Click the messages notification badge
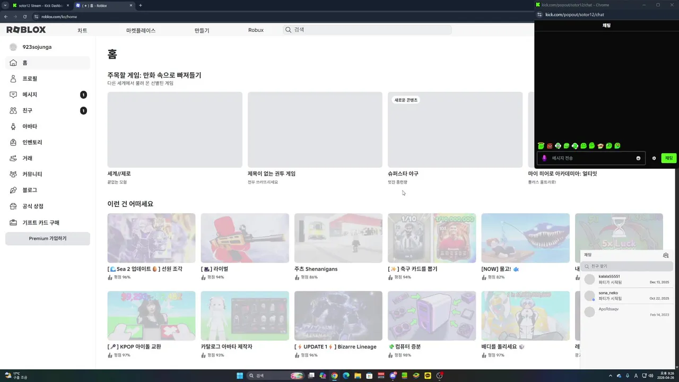The image size is (679, 382). click(x=83, y=95)
